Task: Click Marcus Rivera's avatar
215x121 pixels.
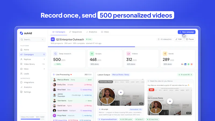Action: pos(55,80)
